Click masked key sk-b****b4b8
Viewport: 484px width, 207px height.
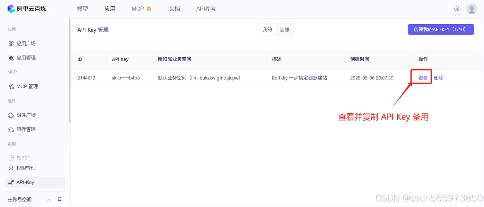(126, 78)
